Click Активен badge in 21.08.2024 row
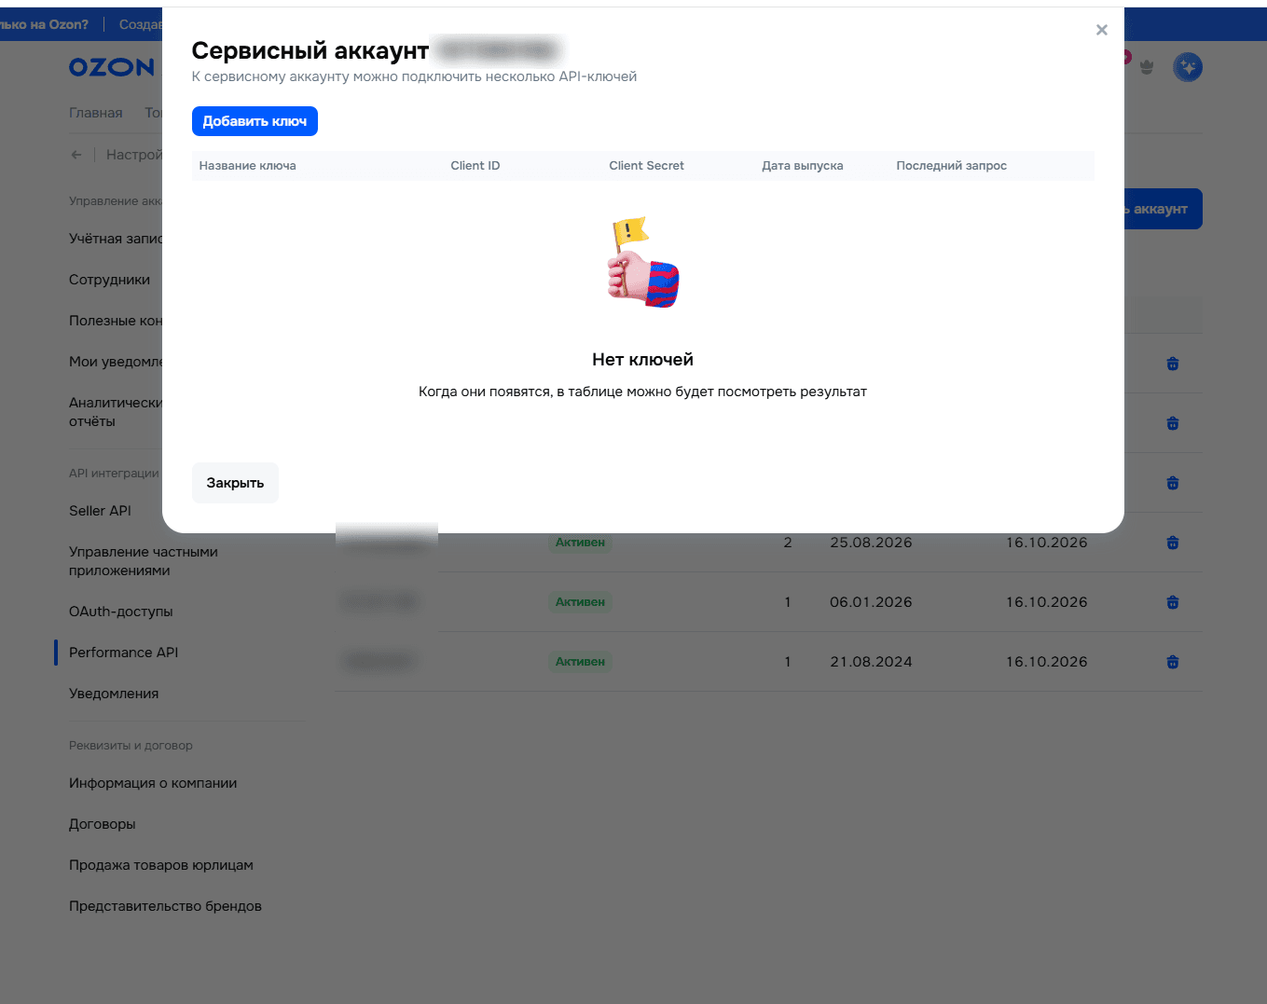 [580, 662]
